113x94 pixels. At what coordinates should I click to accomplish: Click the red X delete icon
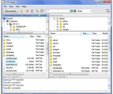tap(27, 11)
